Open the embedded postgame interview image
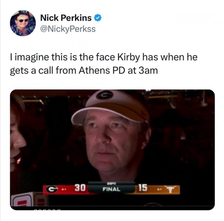The image size is (224, 221). [x=112, y=150]
